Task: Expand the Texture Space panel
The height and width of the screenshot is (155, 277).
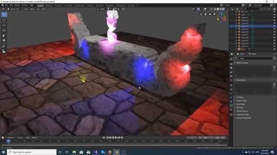Action: click(x=242, y=111)
